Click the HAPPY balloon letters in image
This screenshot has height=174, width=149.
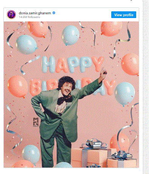73,64
